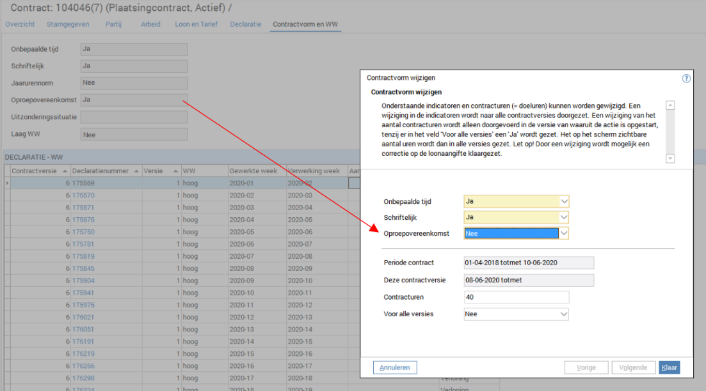
Task: Go to the Declaratie tab
Action: pyautogui.click(x=246, y=24)
